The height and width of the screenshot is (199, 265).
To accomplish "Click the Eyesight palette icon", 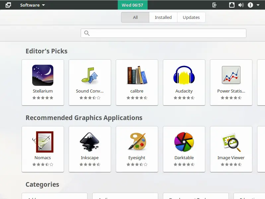I will pyautogui.click(x=137, y=142).
